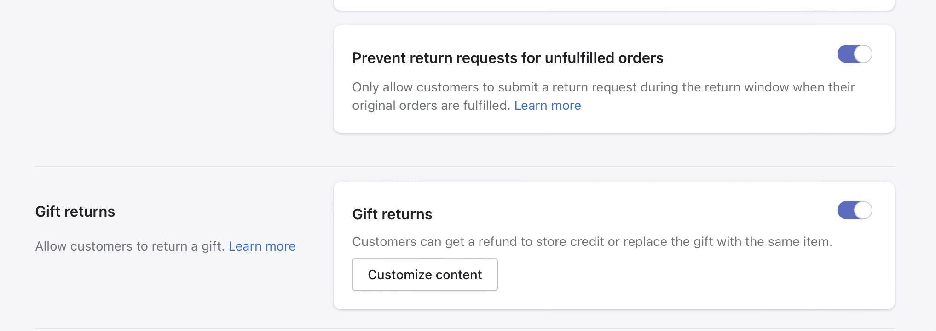Image resolution: width=936 pixels, height=331 pixels.
Task: Click the "Prevent return requests for unfulfilled orders" heading
Action: (508, 58)
